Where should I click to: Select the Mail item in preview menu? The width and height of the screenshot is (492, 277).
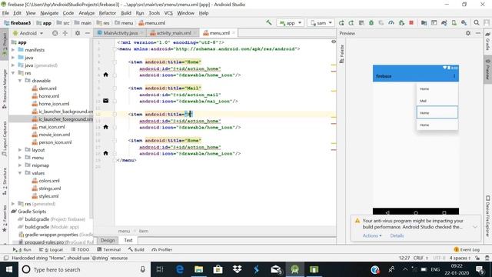pyautogui.click(x=437, y=101)
